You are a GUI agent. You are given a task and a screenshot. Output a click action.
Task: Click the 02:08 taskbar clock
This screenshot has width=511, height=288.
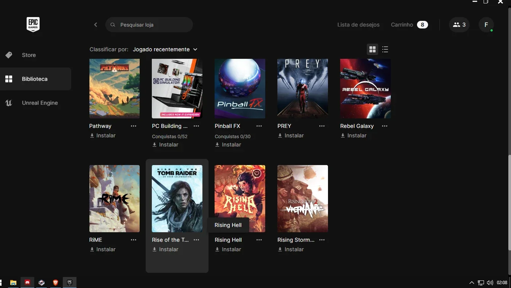pyautogui.click(x=502, y=283)
